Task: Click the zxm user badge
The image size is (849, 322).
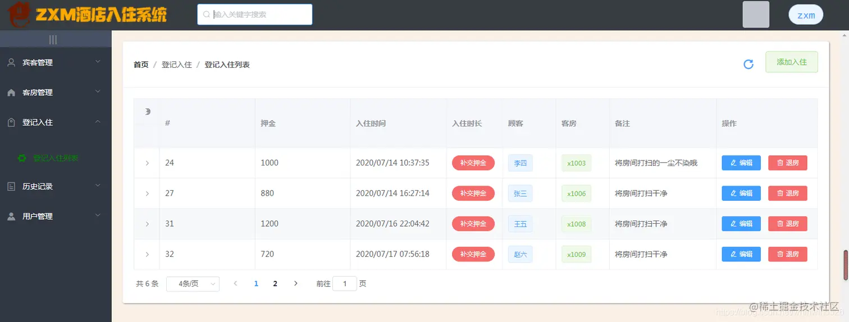Action: coord(806,15)
